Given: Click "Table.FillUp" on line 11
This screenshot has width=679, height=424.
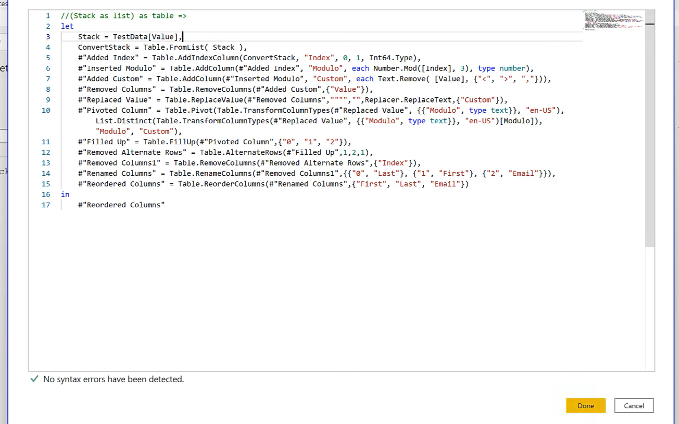Looking at the screenshot, I should [x=170, y=142].
